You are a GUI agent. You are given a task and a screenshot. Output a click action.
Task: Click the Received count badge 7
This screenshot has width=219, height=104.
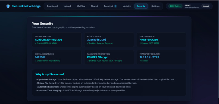(115, 6)
